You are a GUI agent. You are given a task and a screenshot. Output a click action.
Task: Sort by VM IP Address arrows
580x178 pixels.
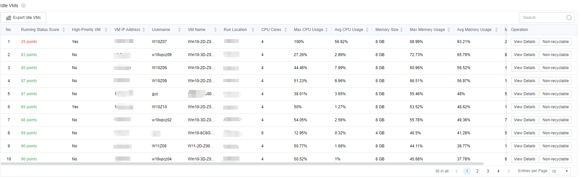point(144,30)
